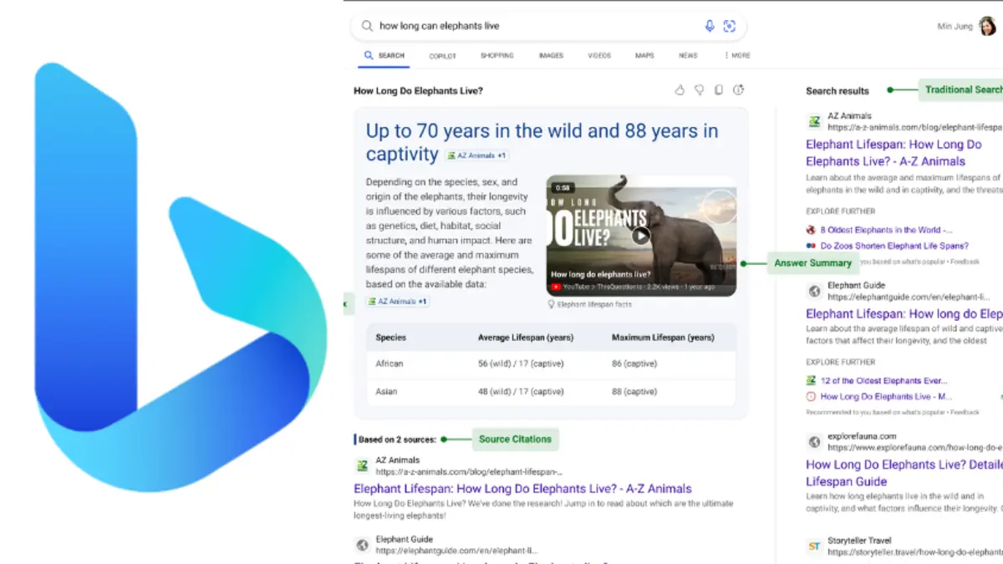
Task: Expand AZ Animals +1 citation near headline
Action: 476,155
